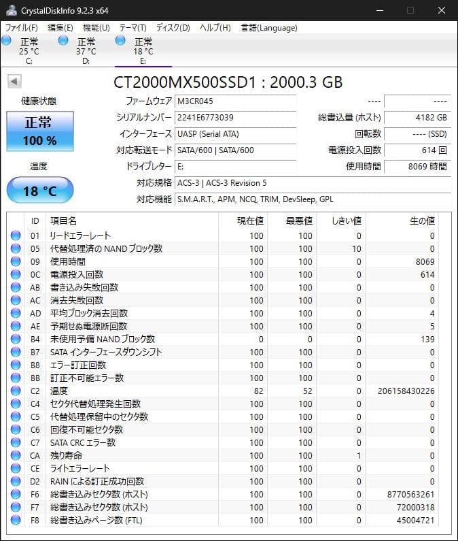Click the CrystalDiskInfo title bar app icon
Viewport: 458px width, 541px height.
coord(12,10)
